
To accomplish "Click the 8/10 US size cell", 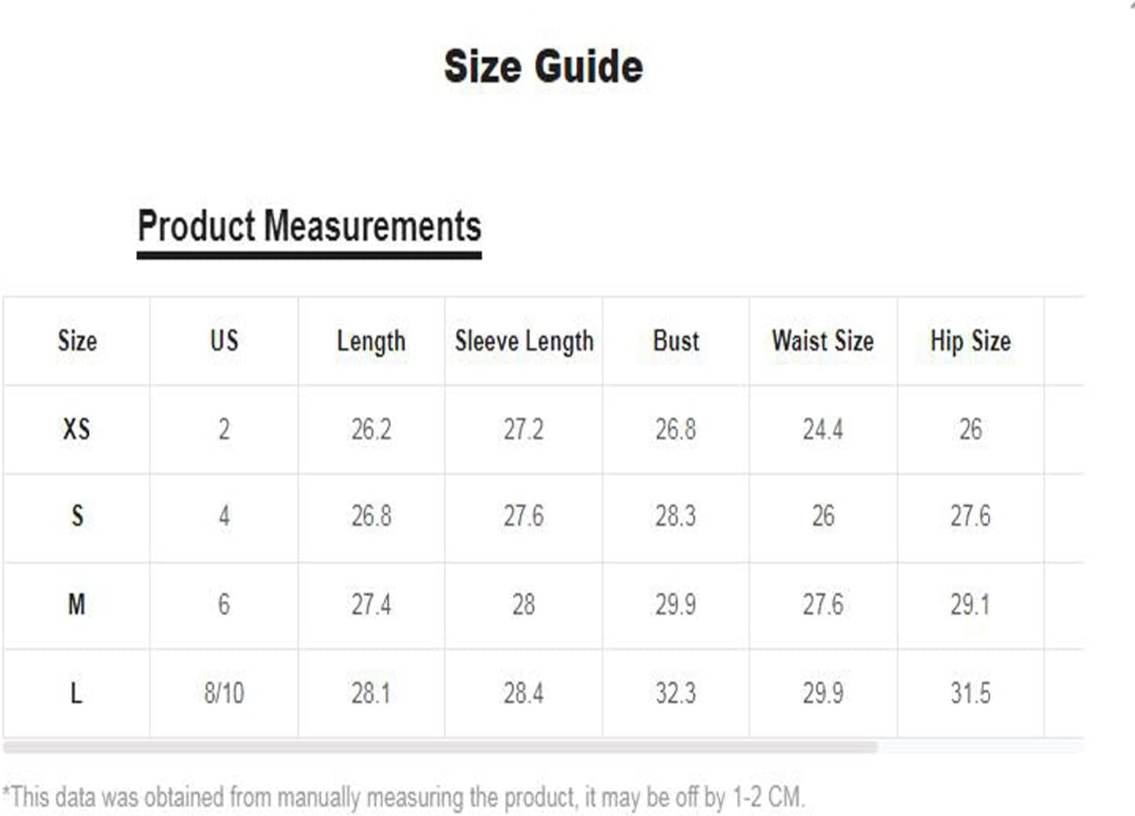I will click(x=224, y=693).
